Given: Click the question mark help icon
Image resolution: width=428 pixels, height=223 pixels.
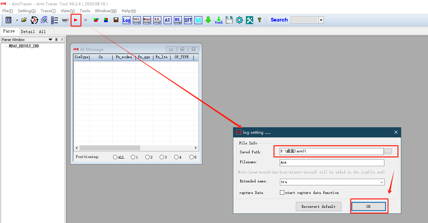Looking at the screenshot, I should point(259,20).
